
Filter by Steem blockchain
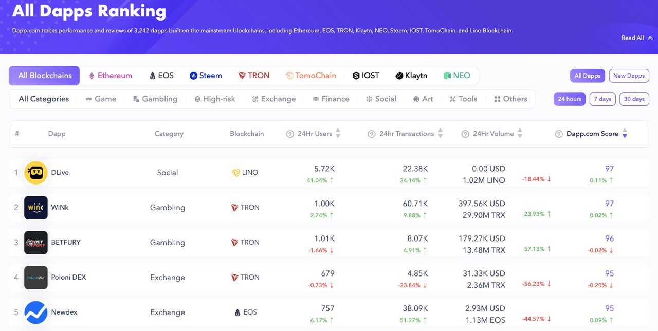206,76
